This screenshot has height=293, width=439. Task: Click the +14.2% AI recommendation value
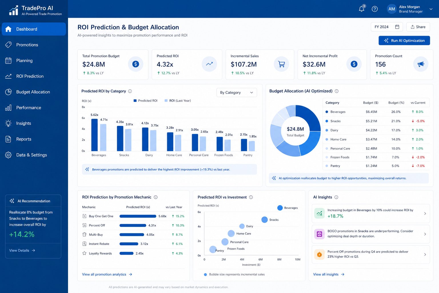[x=22, y=234]
